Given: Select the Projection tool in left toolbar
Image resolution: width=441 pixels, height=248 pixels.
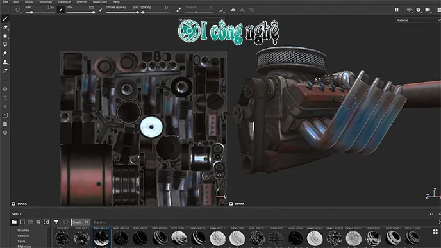Looking at the screenshot, I should click(5, 36).
